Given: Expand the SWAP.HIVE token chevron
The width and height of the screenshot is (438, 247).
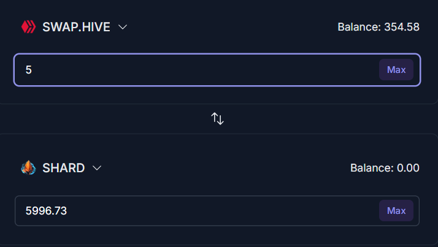Looking at the screenshot, I should pyautogui.click(x=123, y=27).
